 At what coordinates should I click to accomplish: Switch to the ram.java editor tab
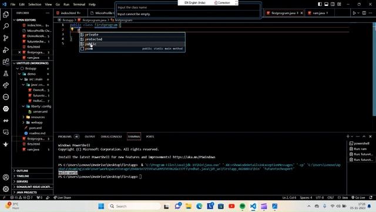[319, 13]
